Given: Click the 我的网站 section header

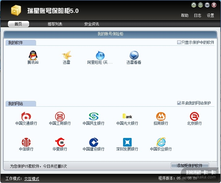Looking at the screenshot, I should (x=21, y=104).
